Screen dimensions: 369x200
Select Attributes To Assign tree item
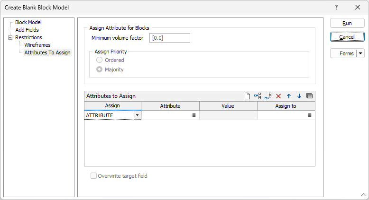(x=47, y=52)
